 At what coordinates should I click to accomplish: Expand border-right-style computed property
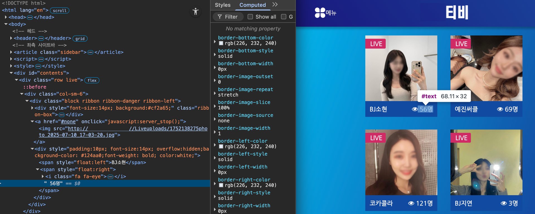(x=215, y=197)
